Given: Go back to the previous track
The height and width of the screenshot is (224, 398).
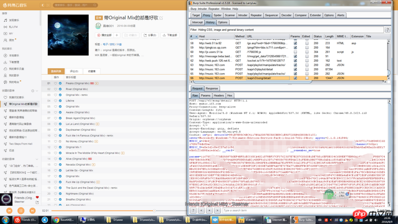Looking at the screenshot, I should click(x=9, y=211).
